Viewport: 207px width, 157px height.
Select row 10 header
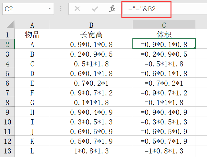[x=7, y=121]
